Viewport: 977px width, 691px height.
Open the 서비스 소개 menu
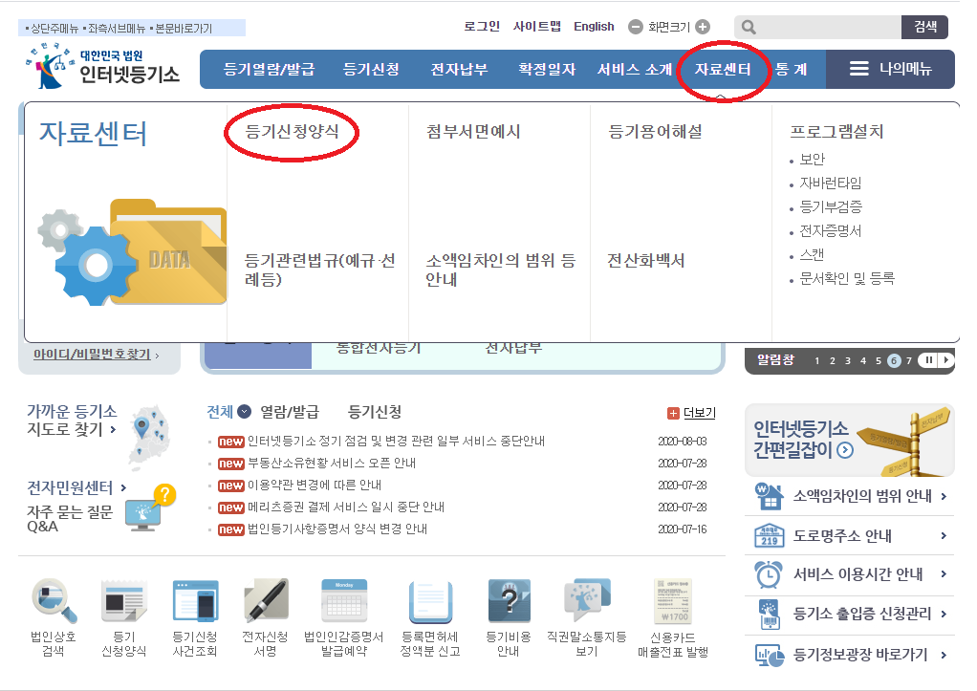635,69
